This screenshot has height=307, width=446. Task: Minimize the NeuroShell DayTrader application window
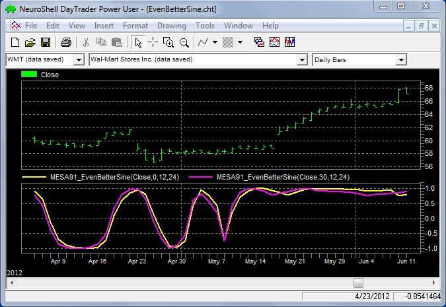pyautogui.click(x=383, y=7)
